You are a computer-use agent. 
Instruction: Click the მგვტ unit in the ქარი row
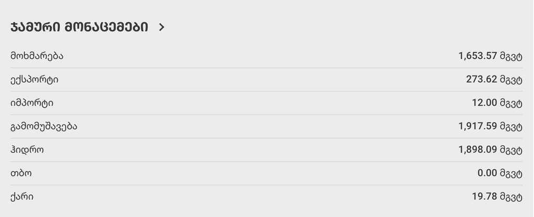coord(512,197)
